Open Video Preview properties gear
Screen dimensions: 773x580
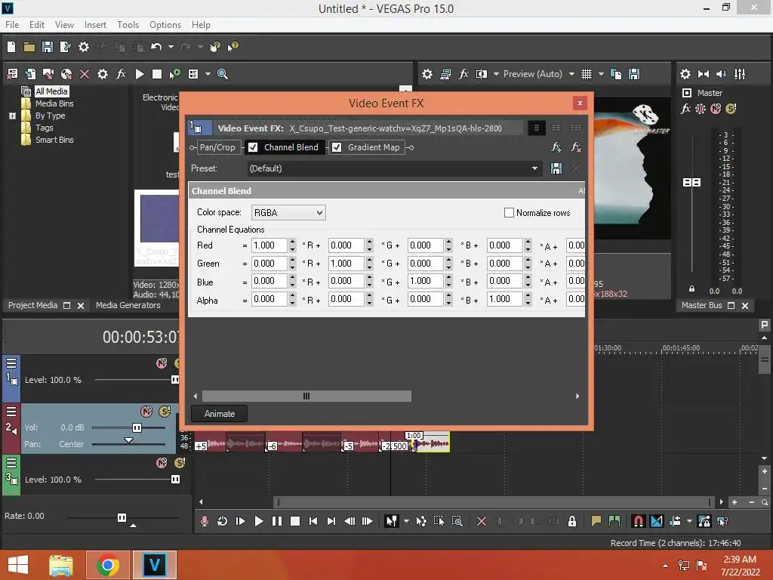[427, 74]
